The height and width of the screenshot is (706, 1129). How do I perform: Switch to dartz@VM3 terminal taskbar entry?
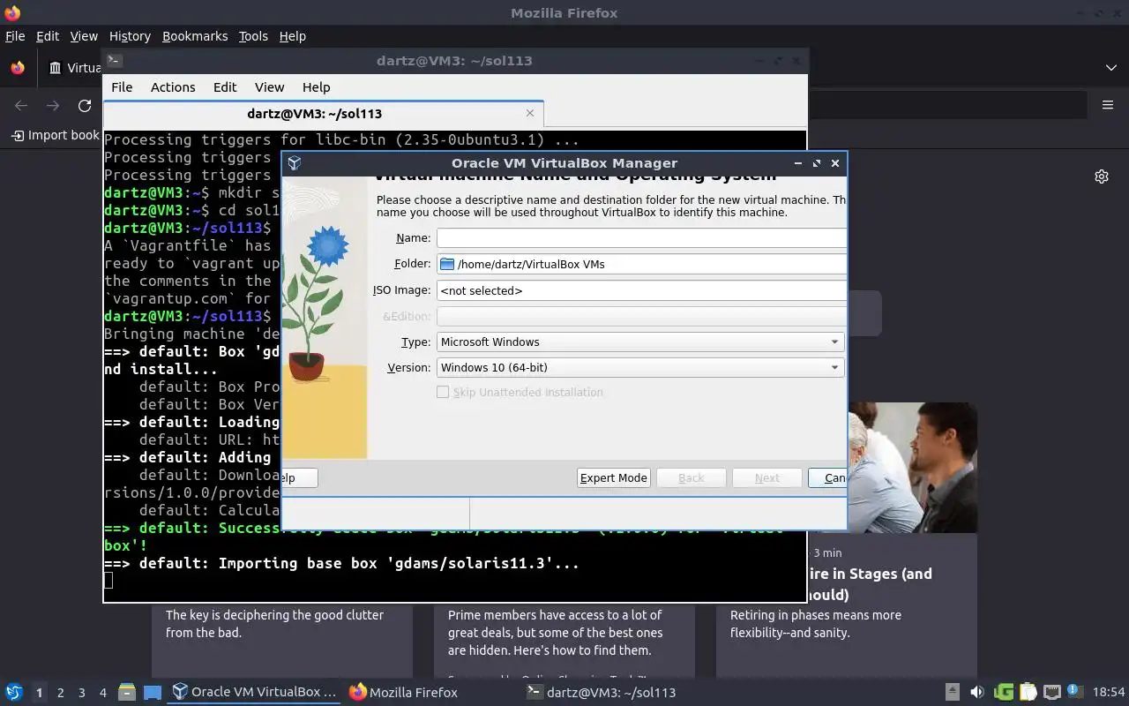[x=601, y=692]
